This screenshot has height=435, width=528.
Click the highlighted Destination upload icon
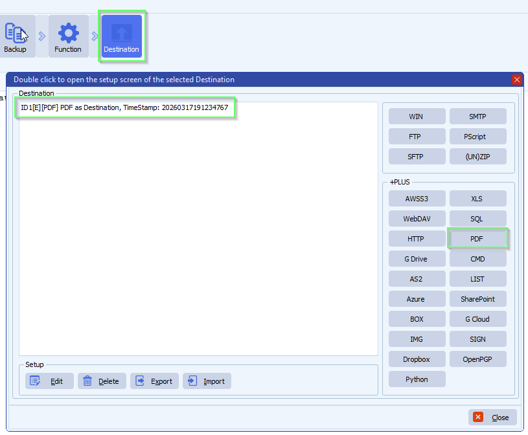tap(122, 36)
